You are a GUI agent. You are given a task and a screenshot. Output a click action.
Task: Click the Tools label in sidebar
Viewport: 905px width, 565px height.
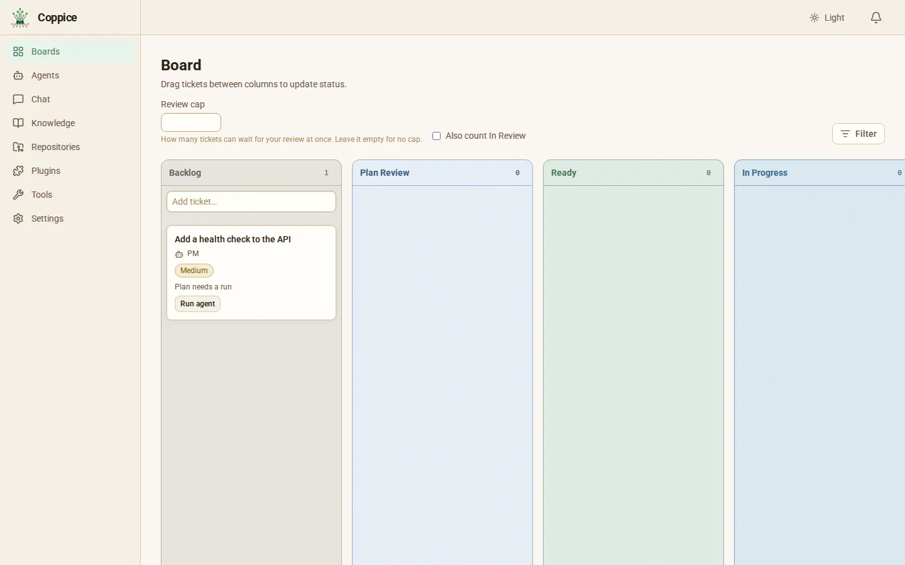(x=42, y=195)
